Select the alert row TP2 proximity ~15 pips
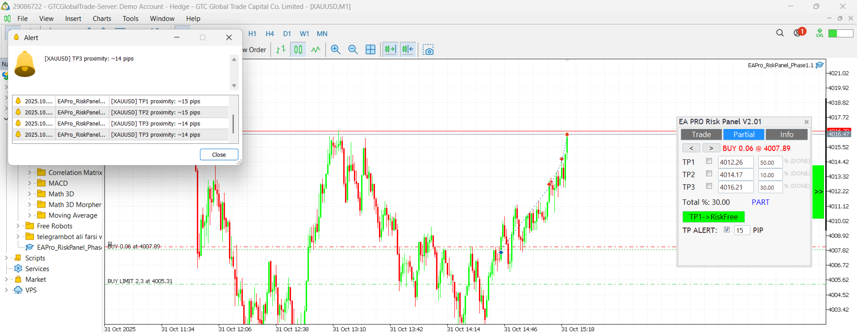 tap(121, 112)
